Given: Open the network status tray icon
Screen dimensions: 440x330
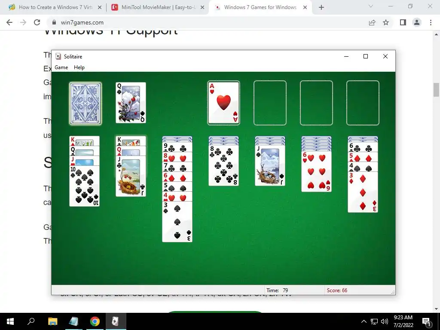Looking at the screenshot, I should pos(374,321).
